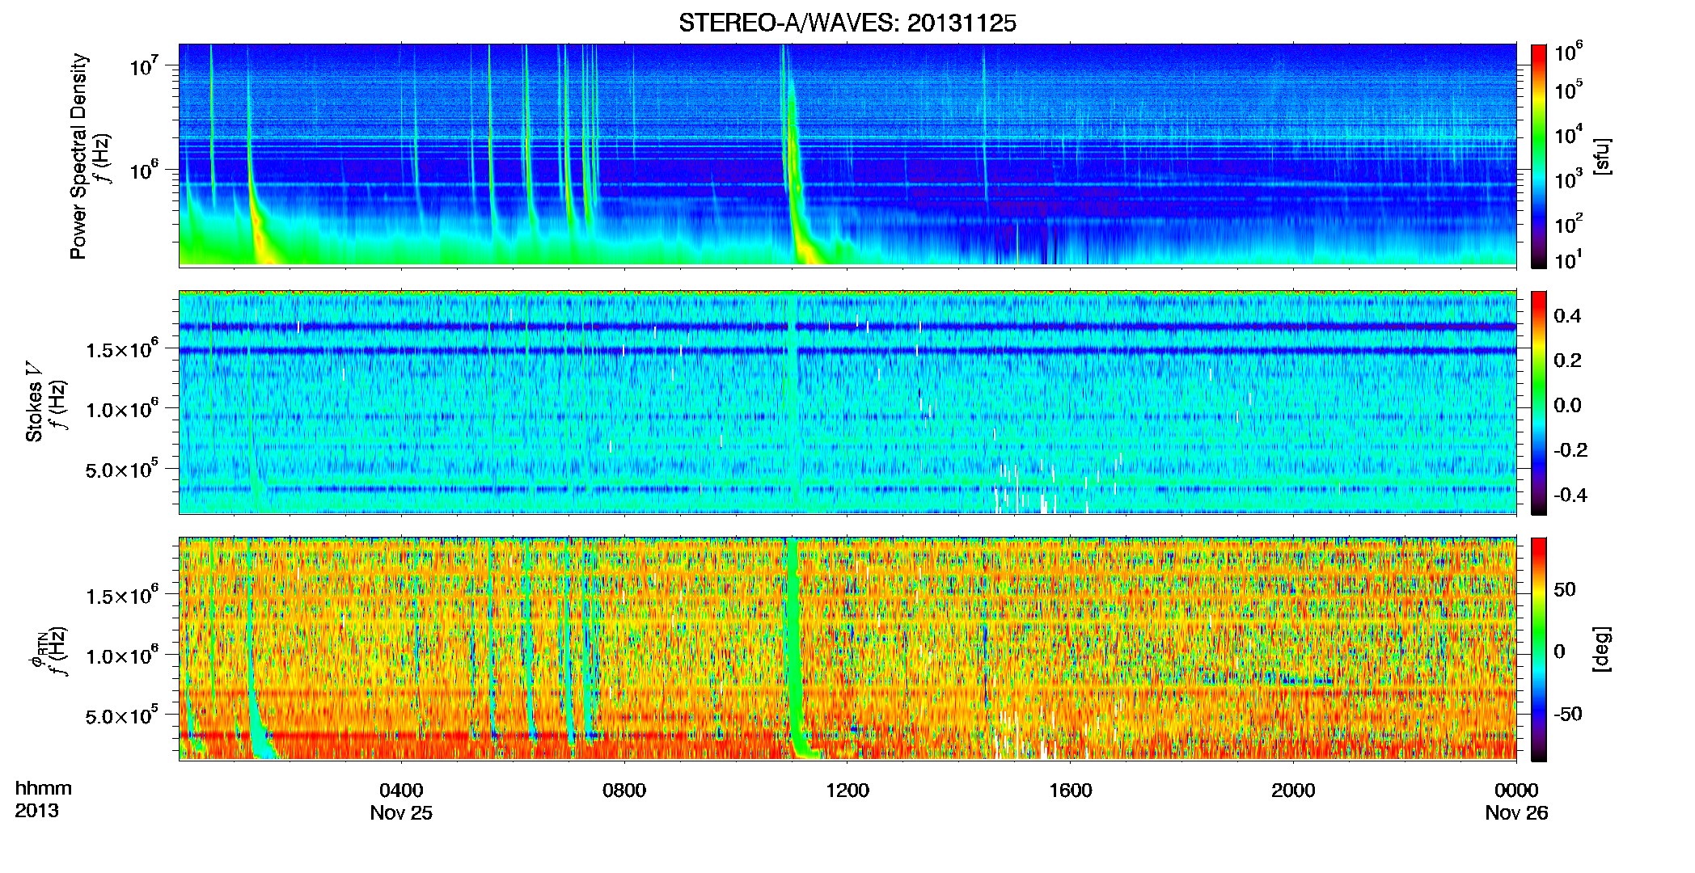
Task: Click the title STEREO-A/WAVES: 20131125
Action: (847, 23)
